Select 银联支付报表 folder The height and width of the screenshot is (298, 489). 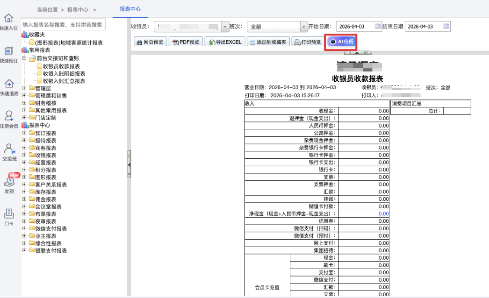pyautogui.click(x=51, y=251)
